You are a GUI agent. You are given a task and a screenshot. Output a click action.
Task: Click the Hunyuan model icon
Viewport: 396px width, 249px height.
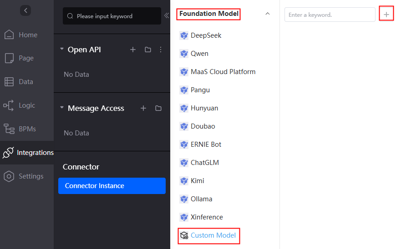(184, 108)
